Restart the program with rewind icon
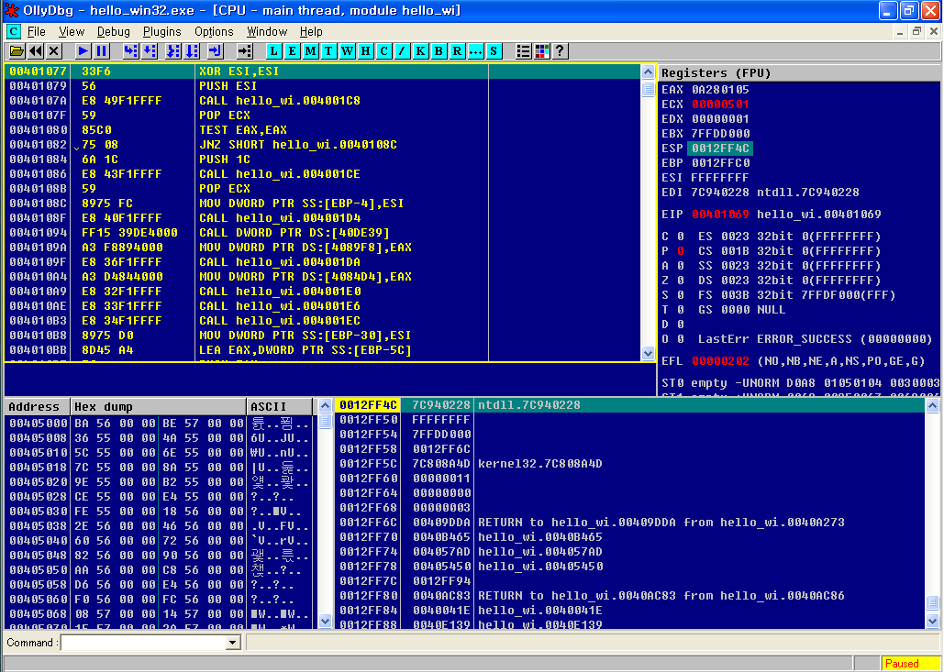The width and height of the screenshot is (944, 672). (36, 51)
